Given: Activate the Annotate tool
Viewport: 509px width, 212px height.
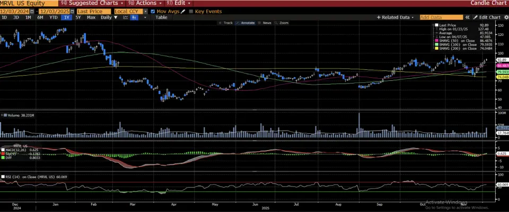Looking at the screenshot, I should point(247,23).
